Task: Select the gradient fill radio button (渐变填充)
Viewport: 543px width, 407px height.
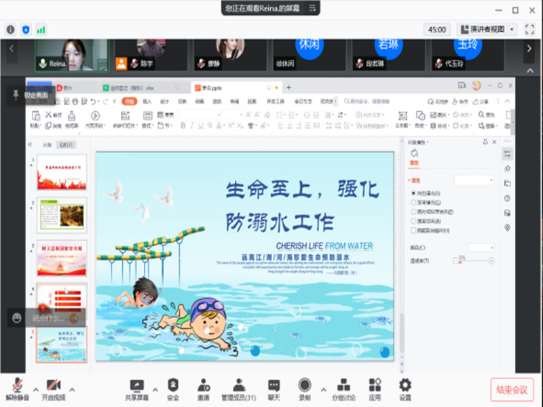Action: click(x=414, y=202)
